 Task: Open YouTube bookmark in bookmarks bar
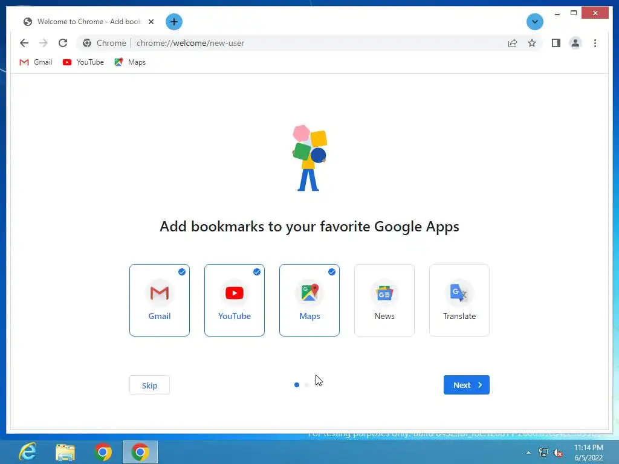[x=83, y=62]
